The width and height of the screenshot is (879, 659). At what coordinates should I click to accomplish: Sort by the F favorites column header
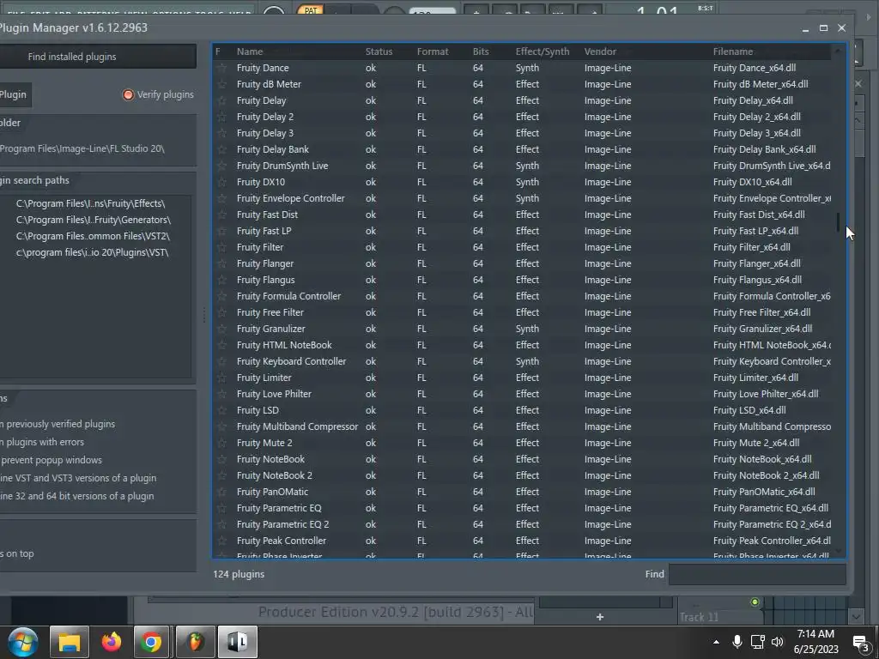(218, 51)
